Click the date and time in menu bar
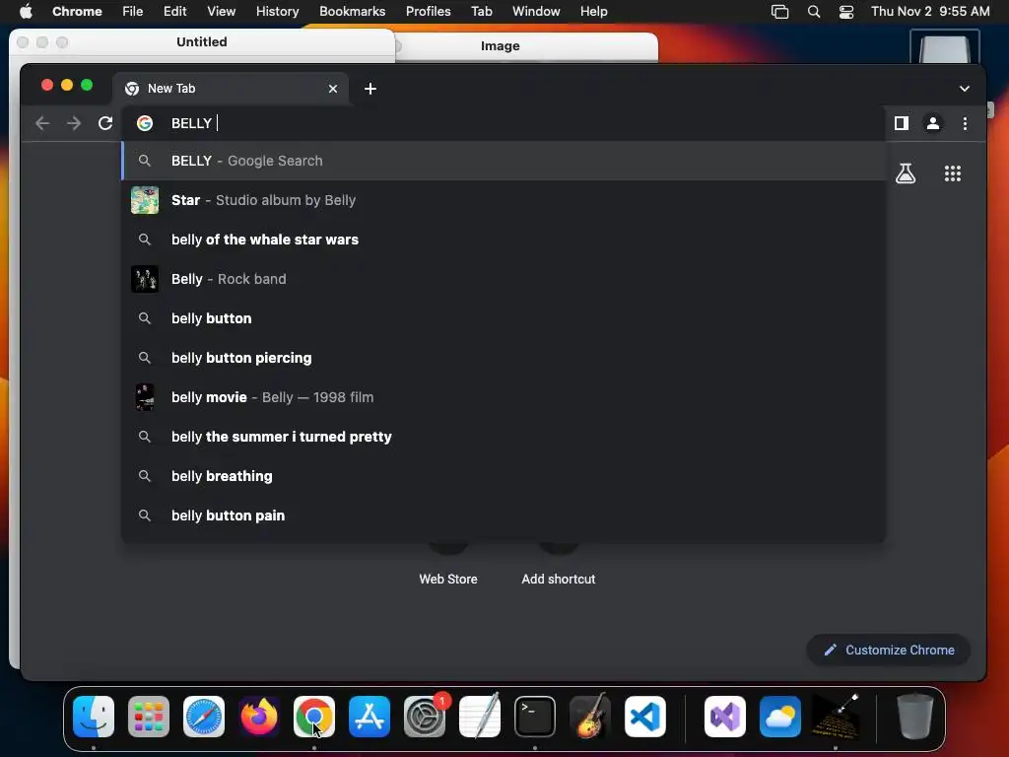Viewport: 1009px width, 757px height. (930, 11)
